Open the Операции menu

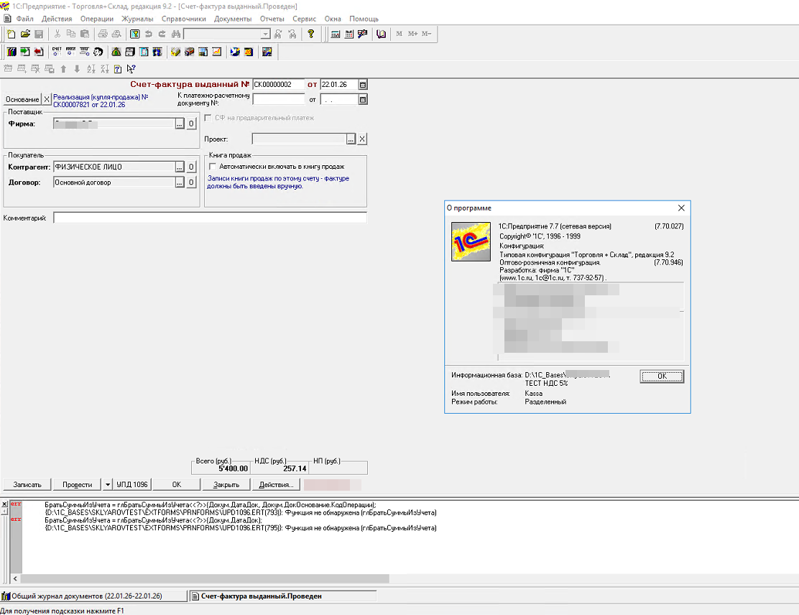[97, 19]
